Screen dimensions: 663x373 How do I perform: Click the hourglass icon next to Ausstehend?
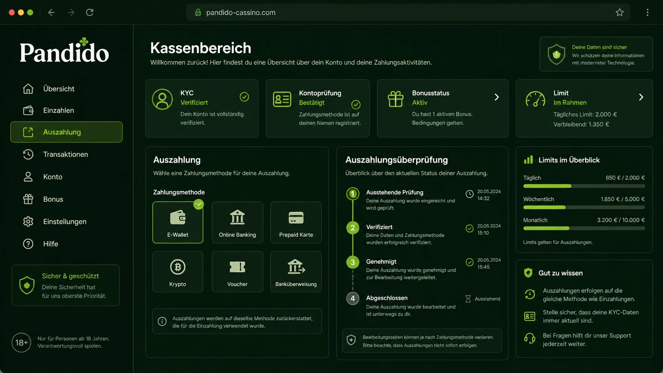(x=468, y=299)
